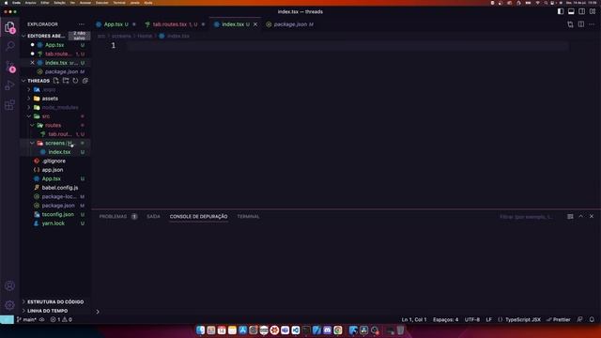
Task: Open Source Control view in activity bar
Action: pos(9,66)
